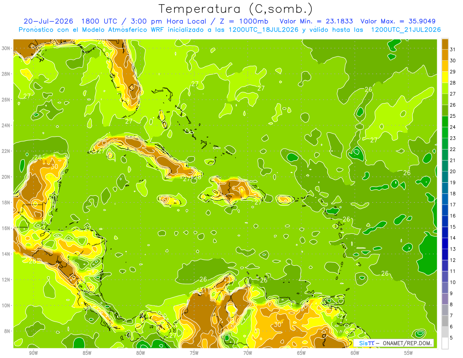Click the '16N' latitude axis label
Image resolution: width=463 pixels, height=358 pixels.
pyautogui.click(x=6, y=228)
